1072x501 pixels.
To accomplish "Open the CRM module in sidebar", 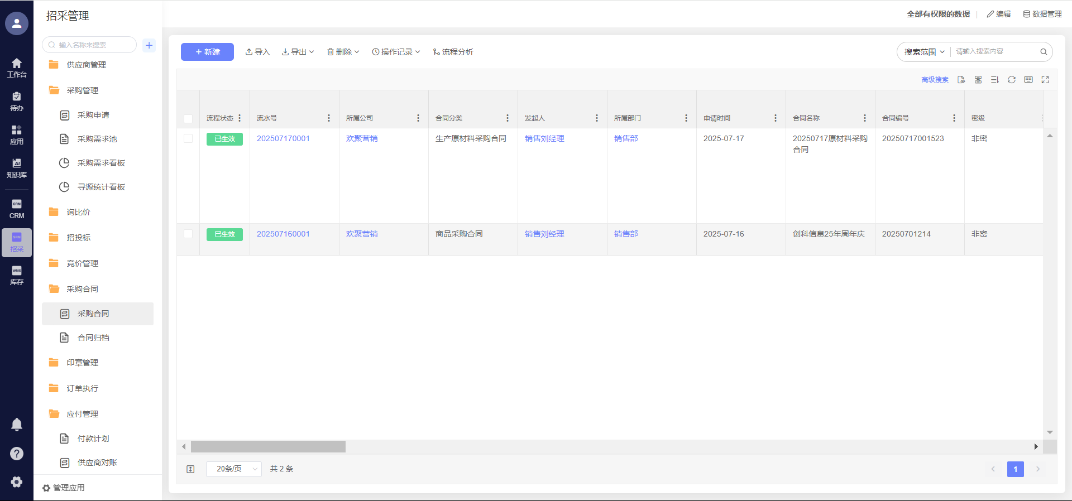I will click(x=17, y=209).
